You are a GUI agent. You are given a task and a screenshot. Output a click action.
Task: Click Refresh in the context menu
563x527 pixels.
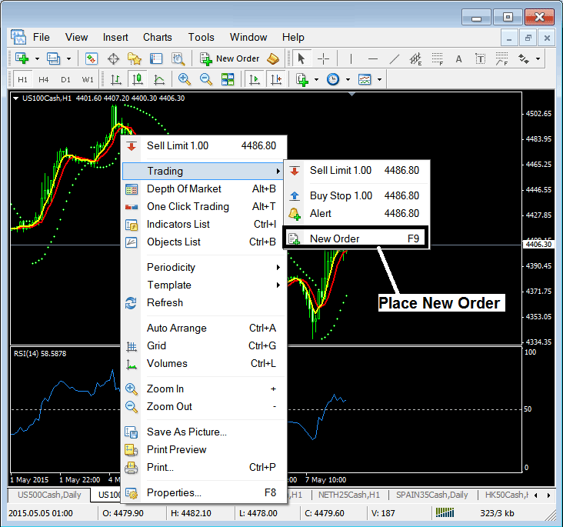pos(203,303)
